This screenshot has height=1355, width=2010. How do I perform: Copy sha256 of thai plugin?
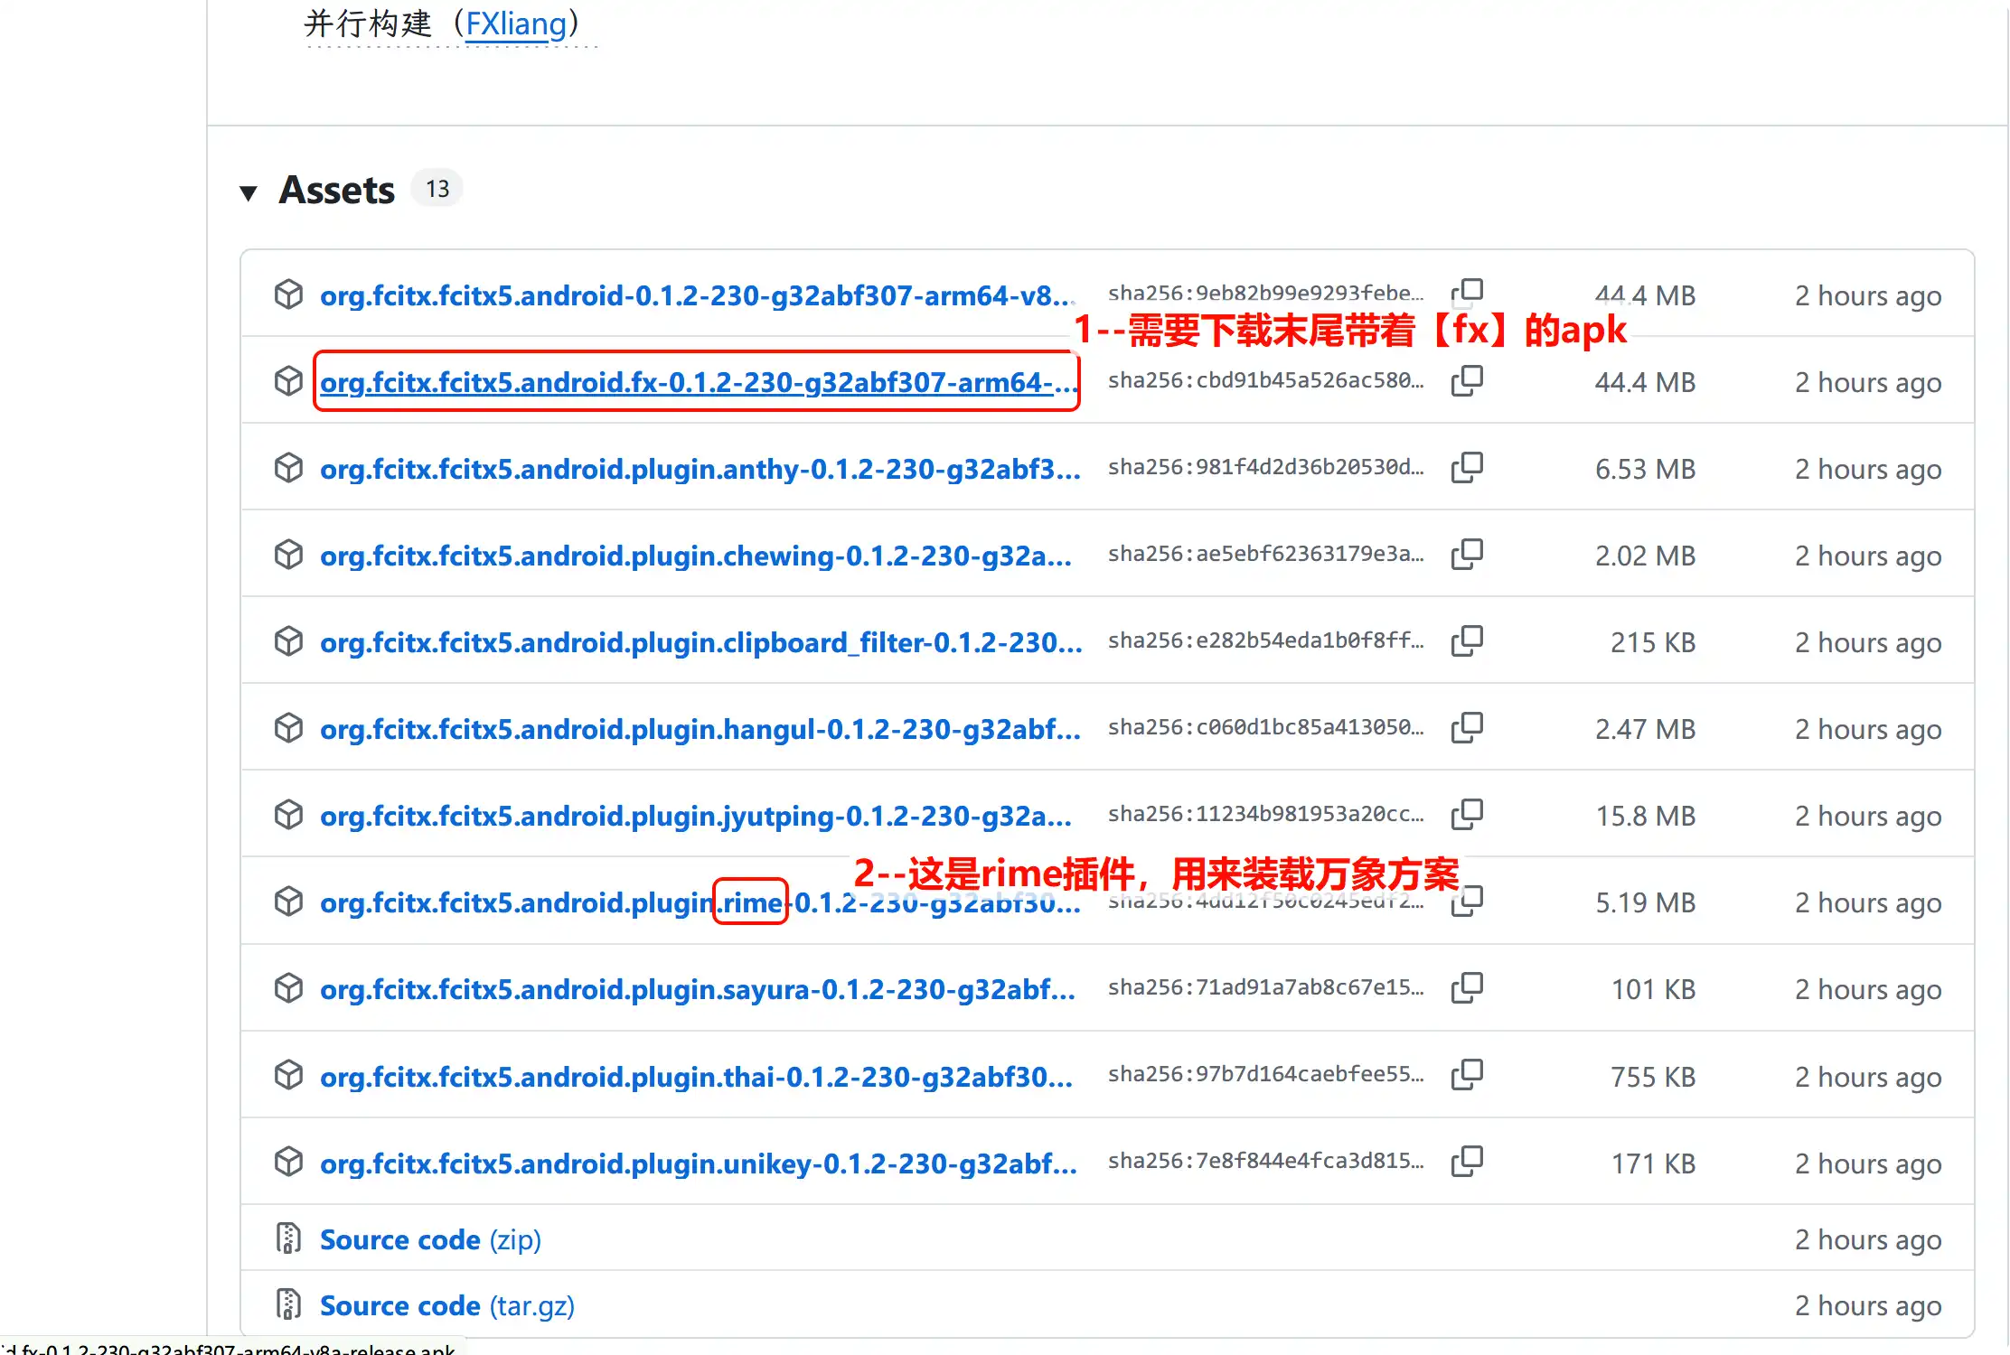pyautogui.click(x=1467, y=1075)
